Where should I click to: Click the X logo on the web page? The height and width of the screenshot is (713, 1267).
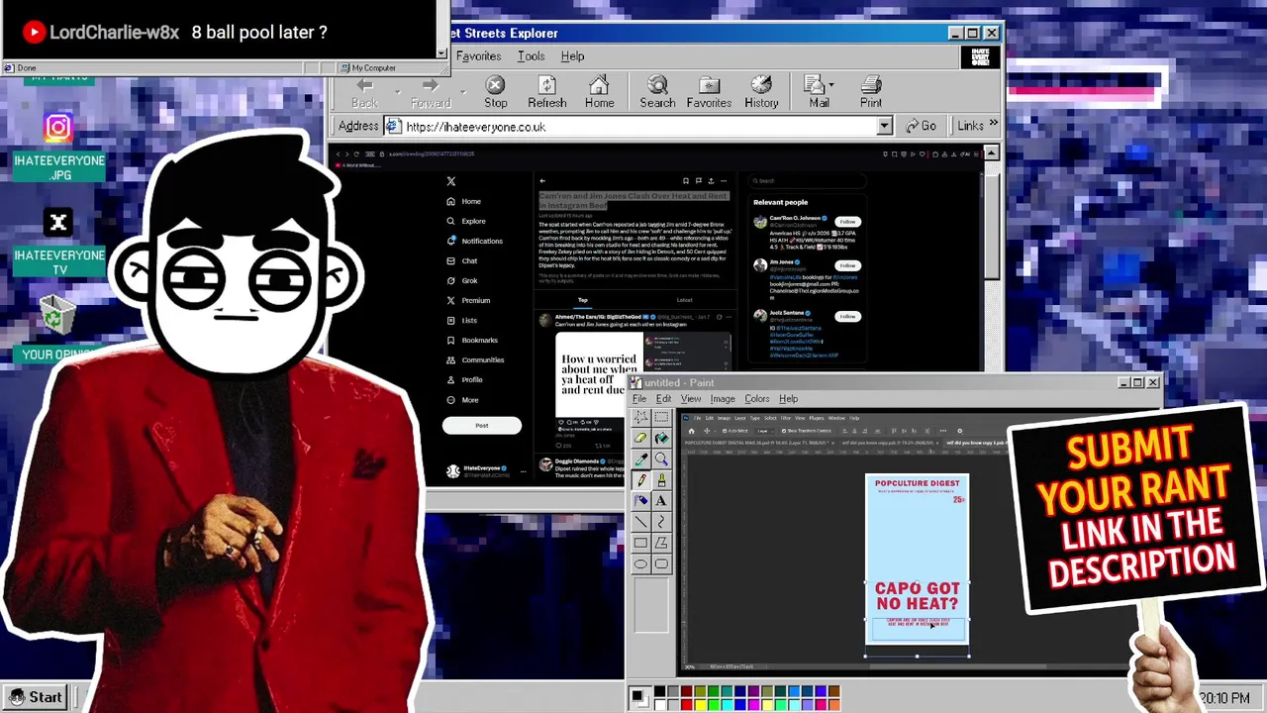tap(451, 181)
